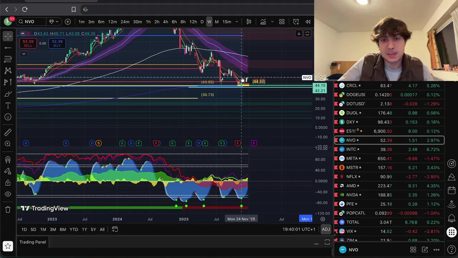This screenshot has height=258, width=458.
Task: Select the patterns drawing tool
Action: 8,71
